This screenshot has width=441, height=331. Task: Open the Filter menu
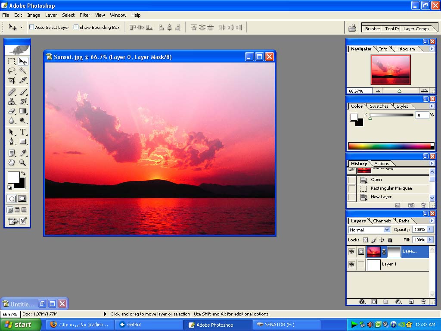click(85, 15)
